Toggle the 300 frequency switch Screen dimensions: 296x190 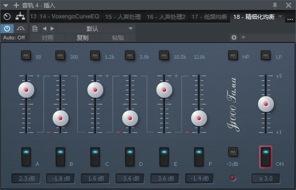tap(60, 56)
